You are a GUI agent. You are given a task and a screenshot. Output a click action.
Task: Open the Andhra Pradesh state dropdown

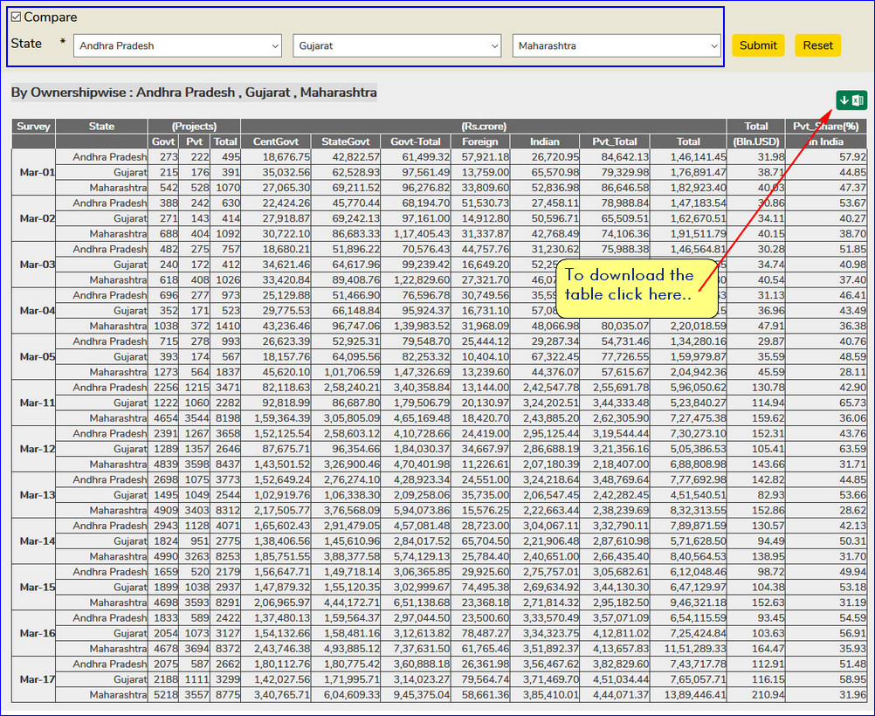(177, 45)
